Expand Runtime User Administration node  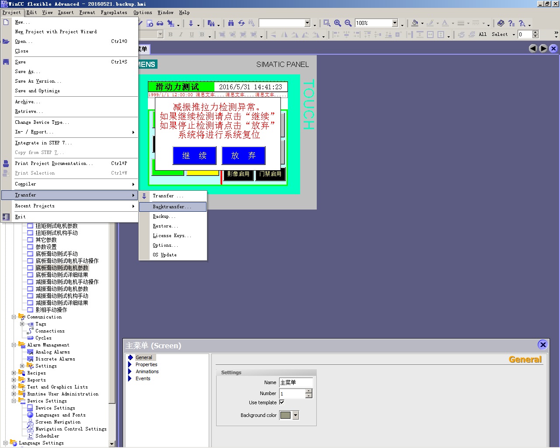coord(14,394)
